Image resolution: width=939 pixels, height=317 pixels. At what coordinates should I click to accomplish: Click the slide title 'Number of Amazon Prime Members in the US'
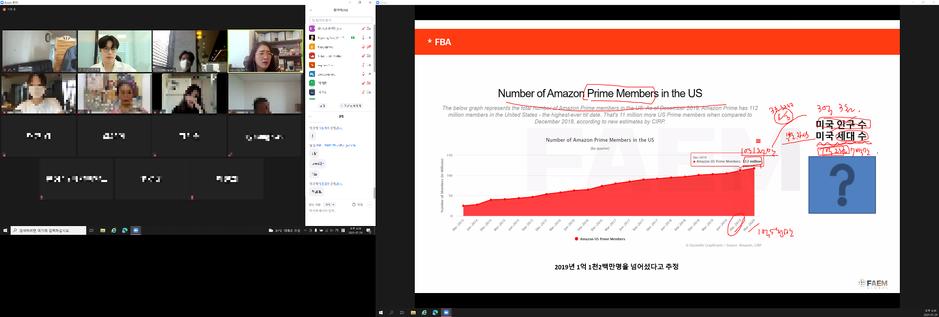600,93
